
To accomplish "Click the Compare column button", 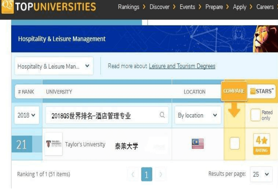I will pyautogui.click(x=234, y=91).
